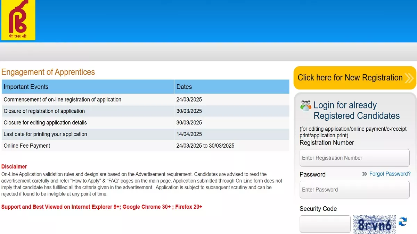The image size is (417, 234).
Task: Click the double chevron beside Forgot Password
Action: (365, 174)
